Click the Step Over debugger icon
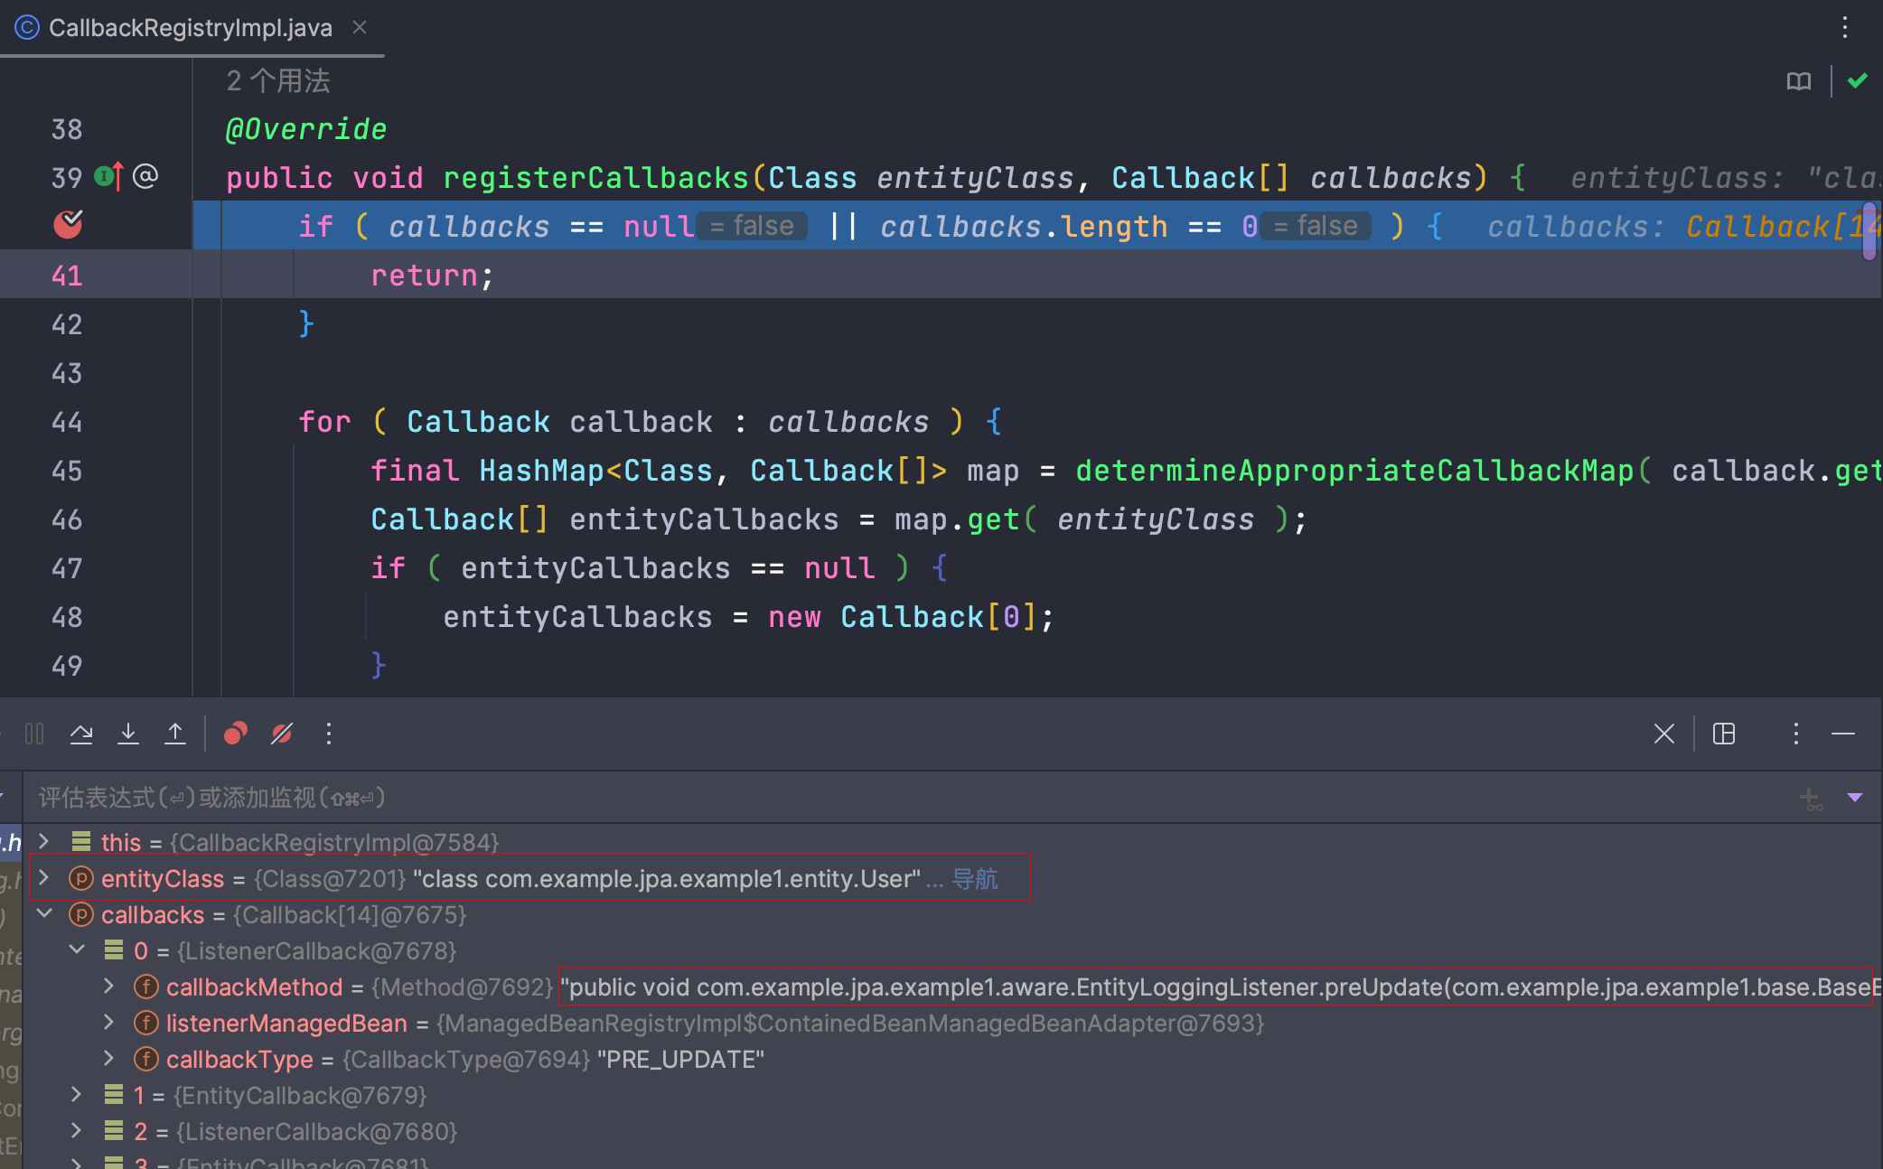The image size is (1883, 1169). 81,734
